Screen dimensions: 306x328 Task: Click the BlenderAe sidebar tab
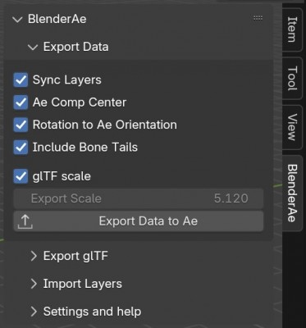[x=292, y=193]
